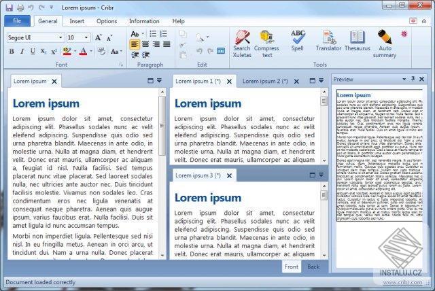
Task: Pin the Preview panel
Action: point(413,79)
